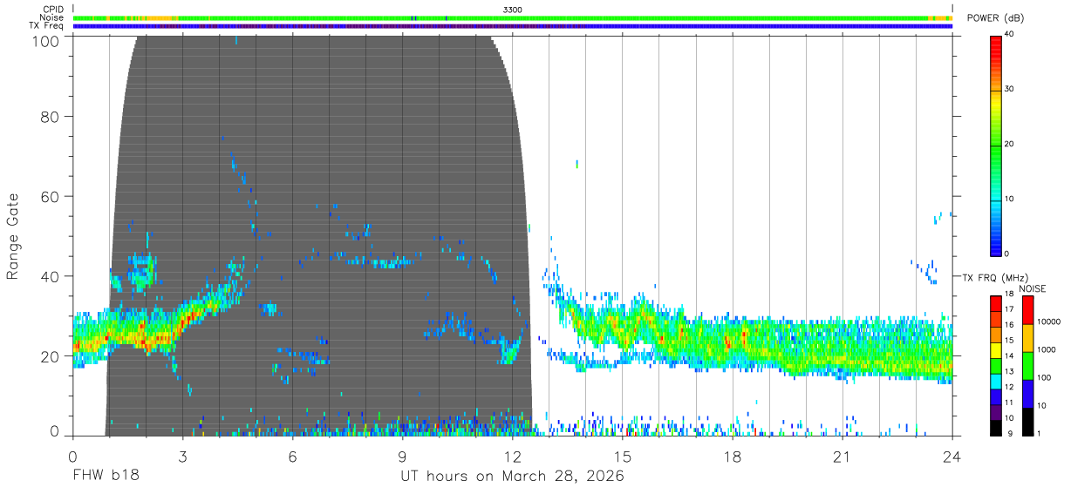This screenshot has height=494, width=1071.
Task: Click the blue-purple TX Freq strip above plot
Action: click(512, 26)
